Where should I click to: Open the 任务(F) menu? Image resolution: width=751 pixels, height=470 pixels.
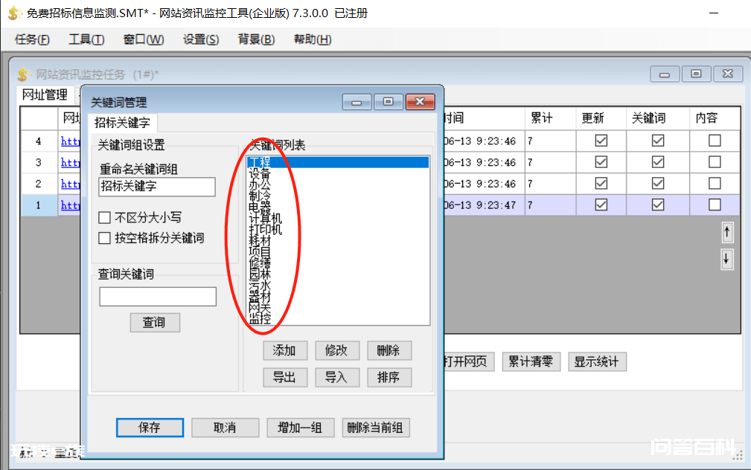coord(32,39)
